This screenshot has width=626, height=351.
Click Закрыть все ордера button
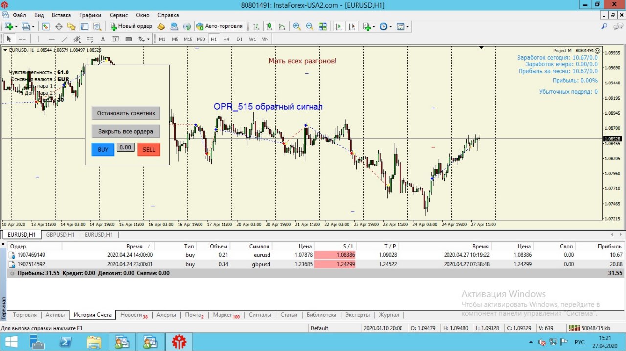click(x=126, y=131)
